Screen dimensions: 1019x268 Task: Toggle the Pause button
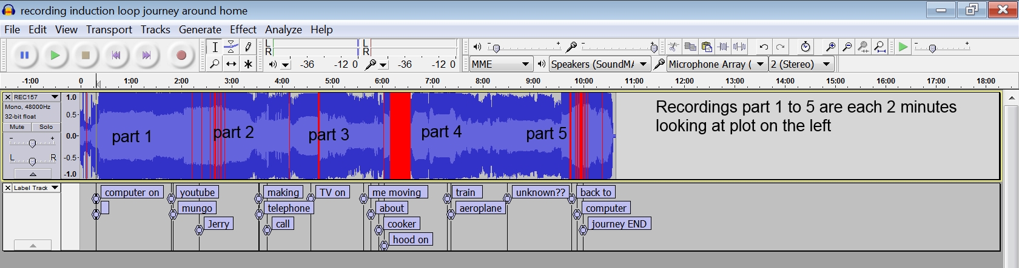[24, 56]
